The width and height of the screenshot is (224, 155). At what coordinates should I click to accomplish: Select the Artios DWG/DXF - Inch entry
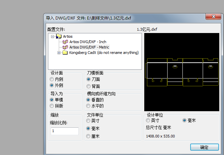[88, 42]
